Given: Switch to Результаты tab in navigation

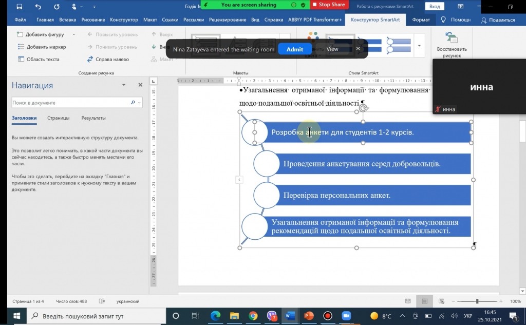Looking at the screenshot, I should click(x=93, y=118).
